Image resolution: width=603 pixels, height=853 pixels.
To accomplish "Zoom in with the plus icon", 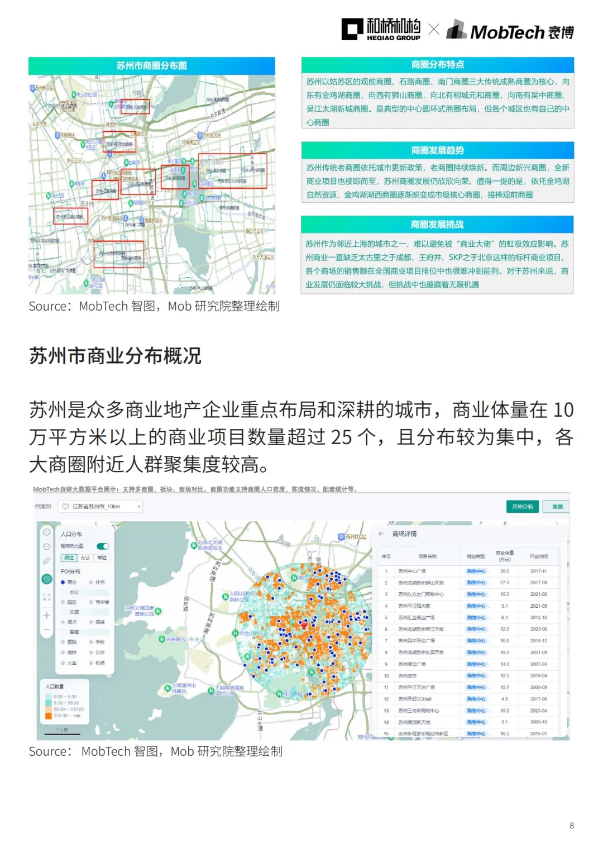I will (47, 615).
